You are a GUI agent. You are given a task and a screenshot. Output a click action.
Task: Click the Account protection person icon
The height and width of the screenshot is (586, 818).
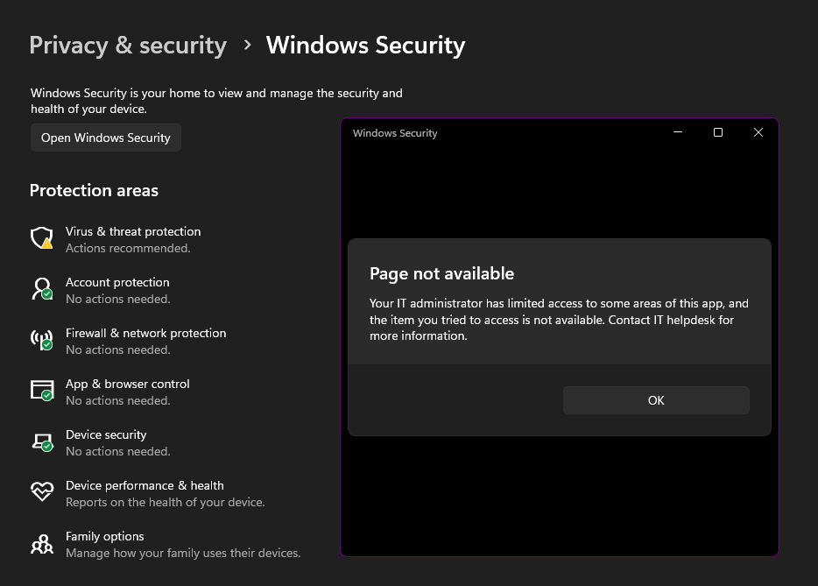coord(42,288)
